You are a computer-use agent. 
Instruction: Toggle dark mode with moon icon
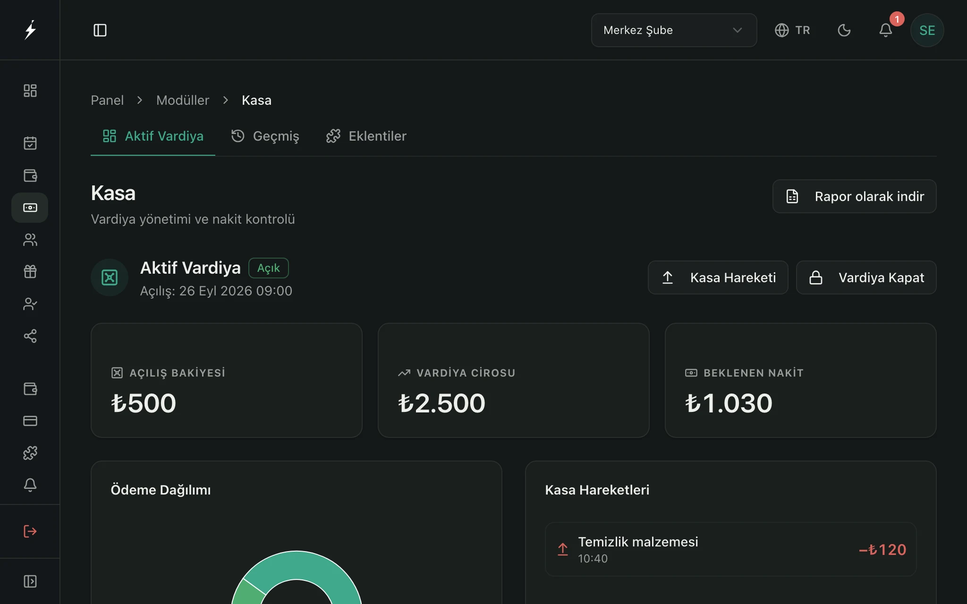(844, 30)
